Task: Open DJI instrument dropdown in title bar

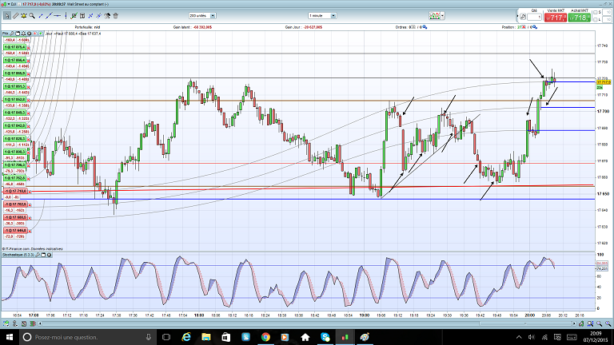Action: (9, 4)
